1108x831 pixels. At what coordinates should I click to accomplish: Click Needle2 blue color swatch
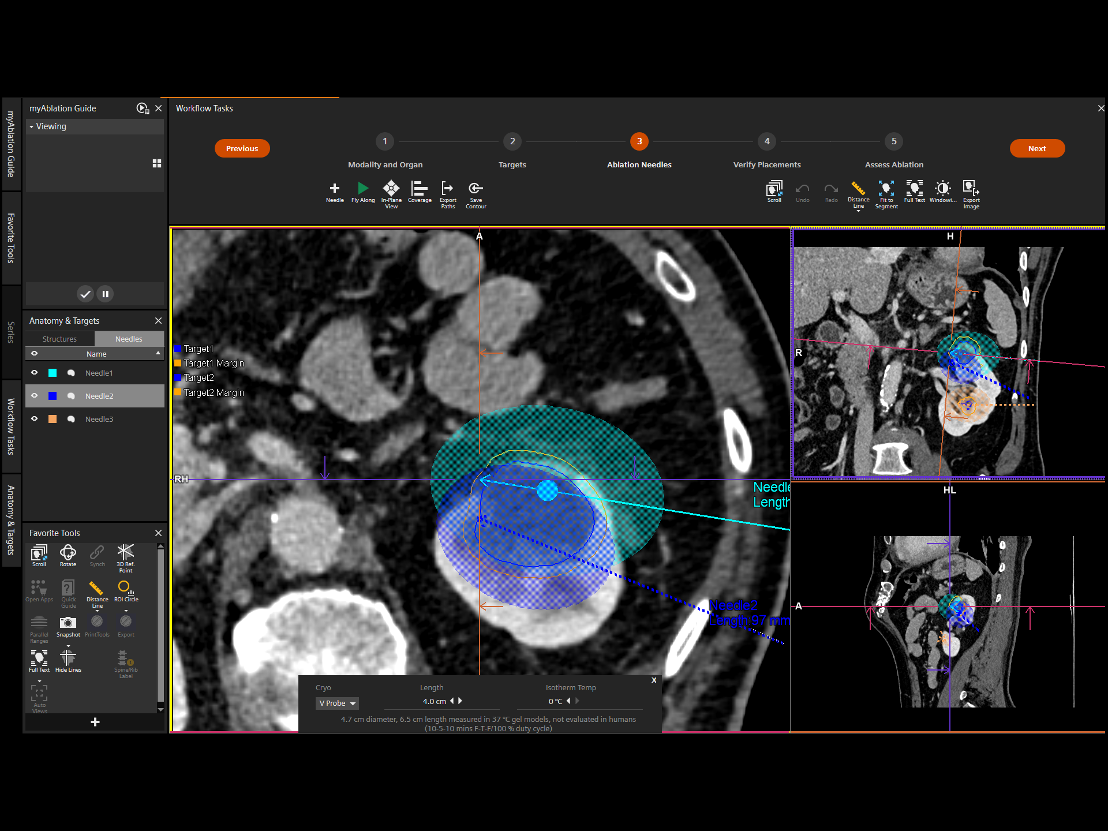(x=53, y=396)
